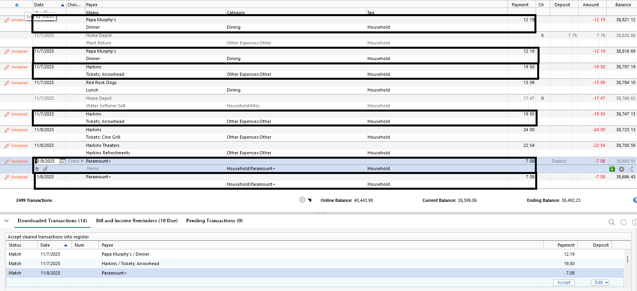
Task: Click Lunch memo of Red Rock Dogs
Action: click(92, 90)
